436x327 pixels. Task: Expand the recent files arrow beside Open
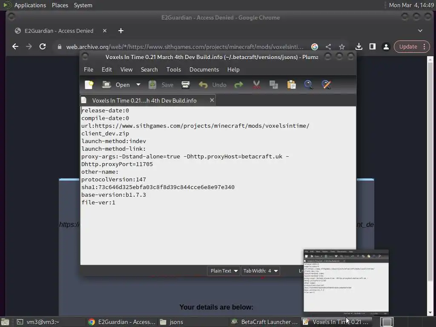(x=138, y=85)
